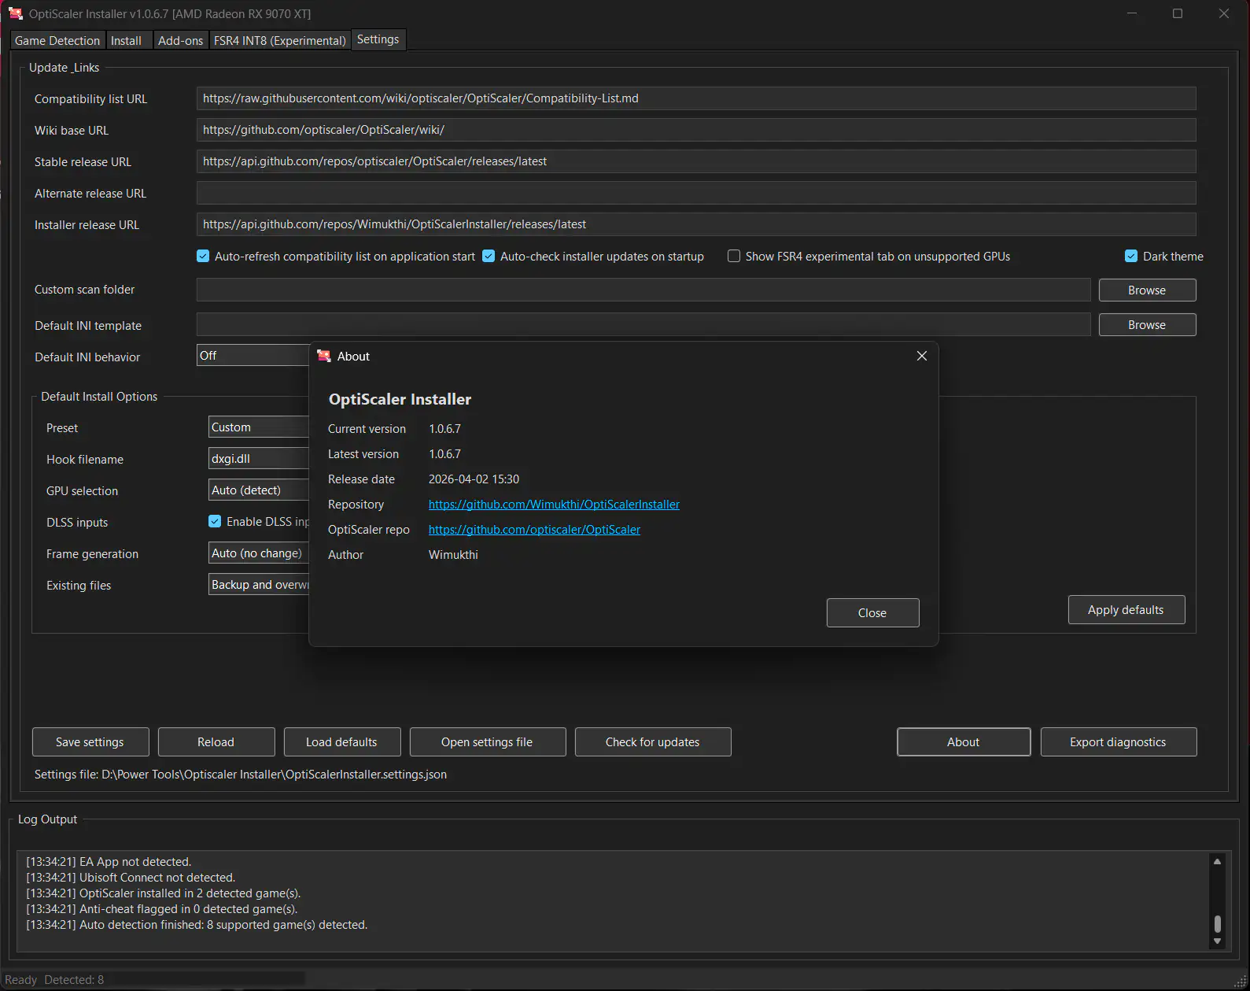Open Frame generation dropdown
This screenshot has width=1250, height=991.
(x=259, y=553)
